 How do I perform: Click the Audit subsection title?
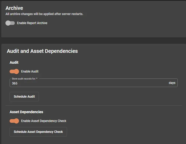click(14, 62)
